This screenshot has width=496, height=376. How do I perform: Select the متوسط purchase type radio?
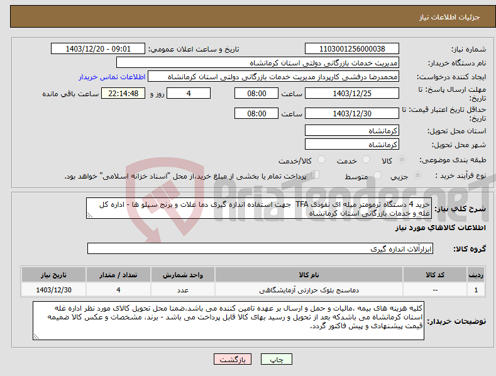[377, 175]
